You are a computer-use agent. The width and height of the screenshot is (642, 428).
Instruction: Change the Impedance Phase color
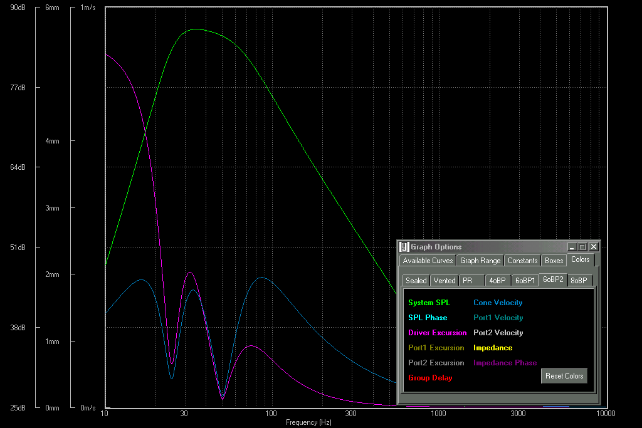click(505, 363)
